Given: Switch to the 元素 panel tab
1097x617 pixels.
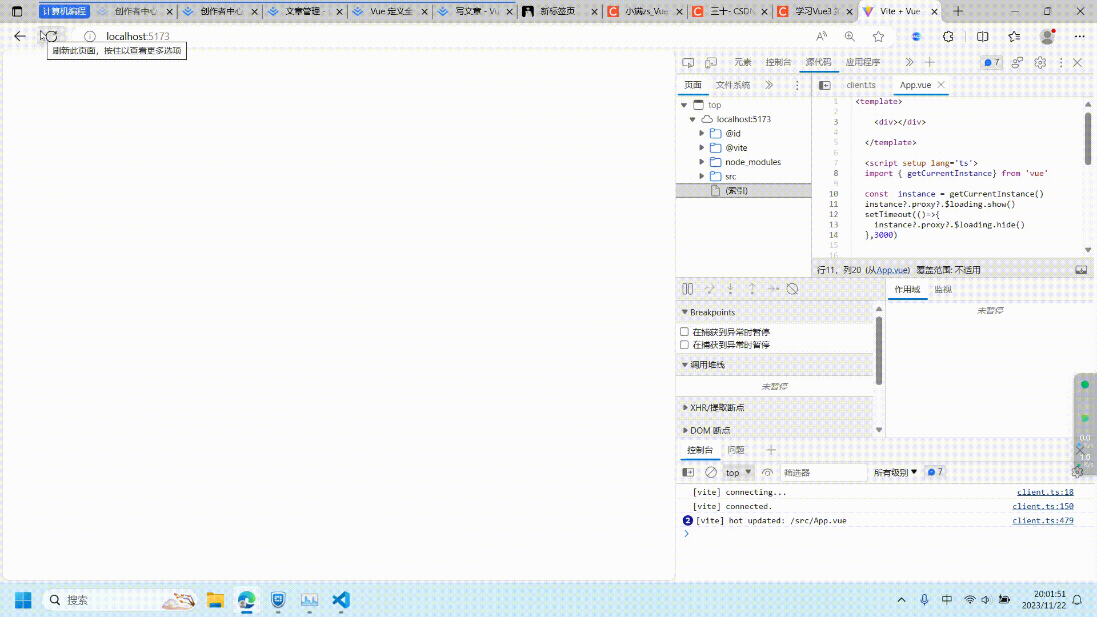Looking at the screenshot, I should (x=743, y=62).
